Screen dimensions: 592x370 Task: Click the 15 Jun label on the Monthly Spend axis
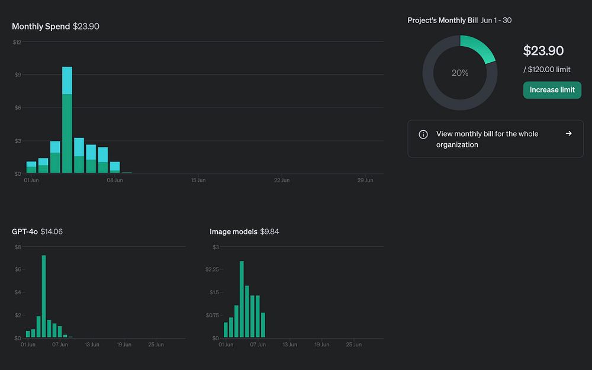pos(198,180)
